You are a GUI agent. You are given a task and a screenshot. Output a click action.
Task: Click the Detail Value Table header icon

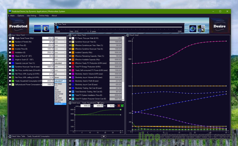[x=10, y=136]
